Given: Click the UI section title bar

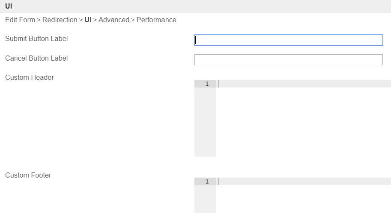Looking at the screenshot, I should tap(195, 6).
